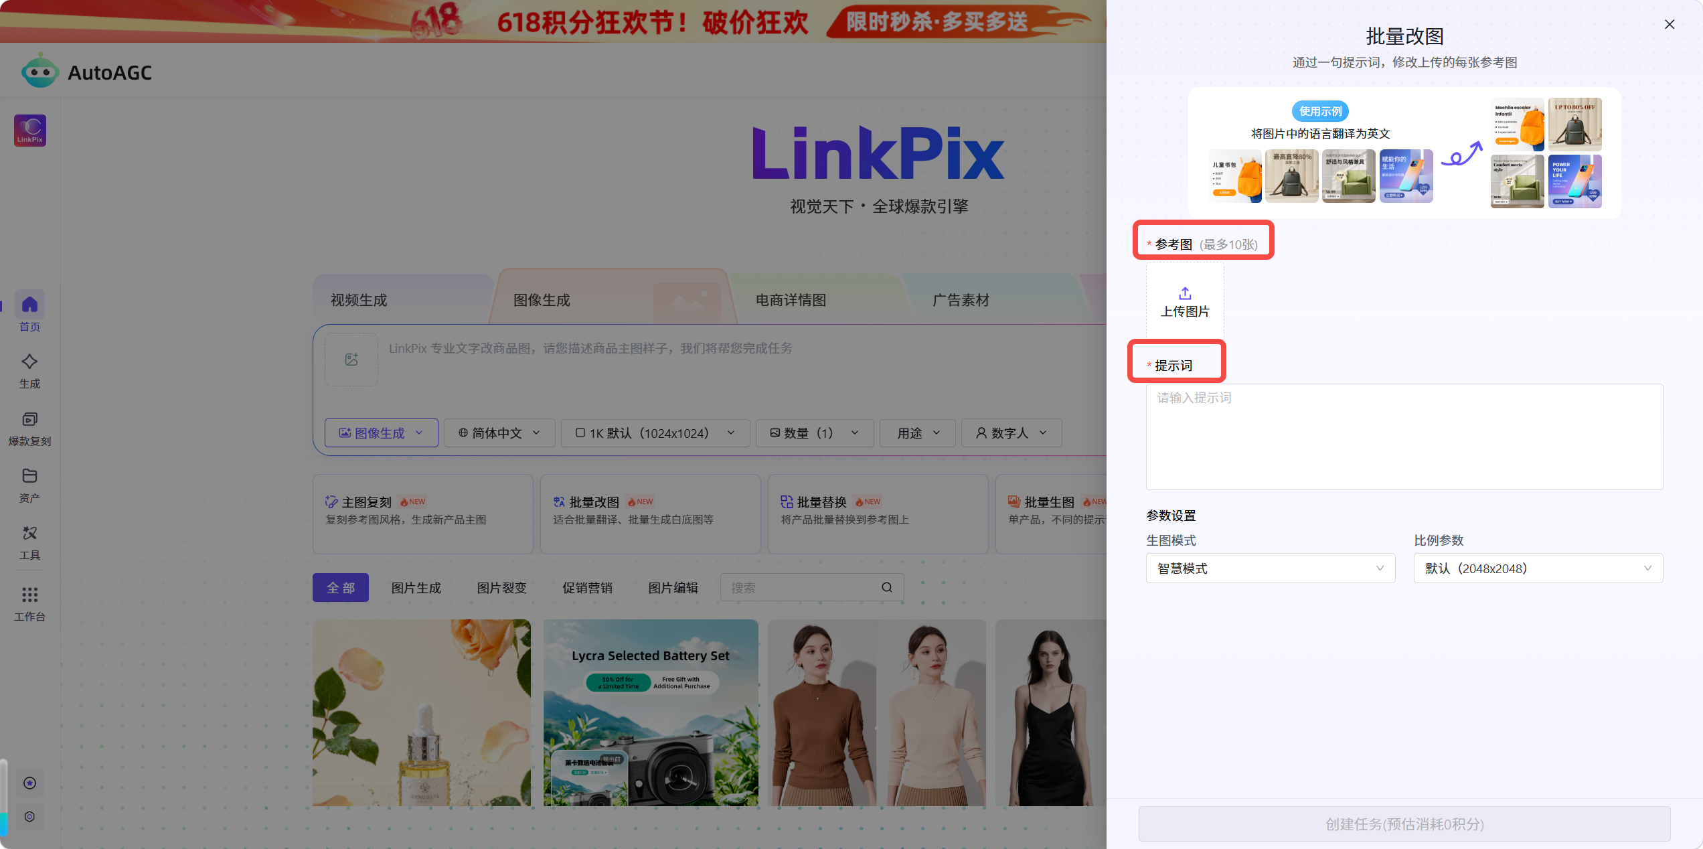Click the globe icon beside 简体中文

tap(463, 433)
